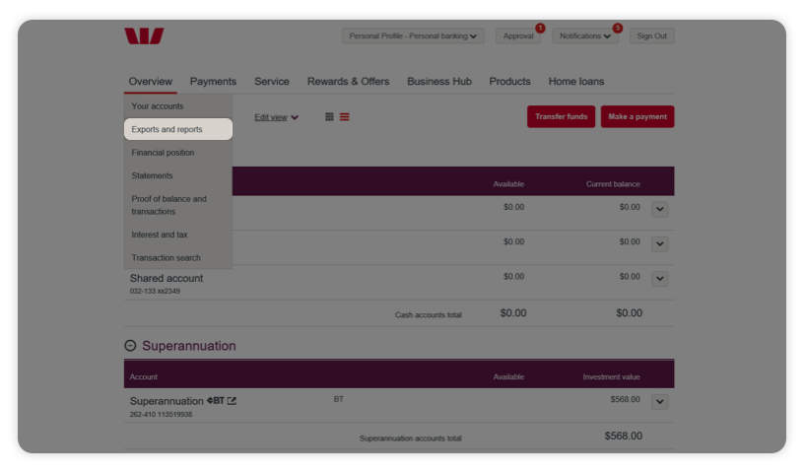Screen dimensions: 804x473
Task: Open the Shared account link
Action: click(167, 279)
